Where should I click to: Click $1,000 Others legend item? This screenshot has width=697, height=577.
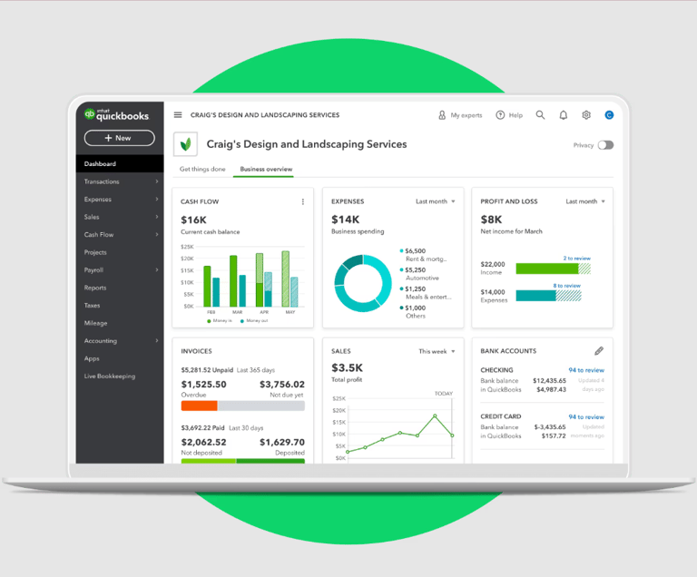[413, 311]
